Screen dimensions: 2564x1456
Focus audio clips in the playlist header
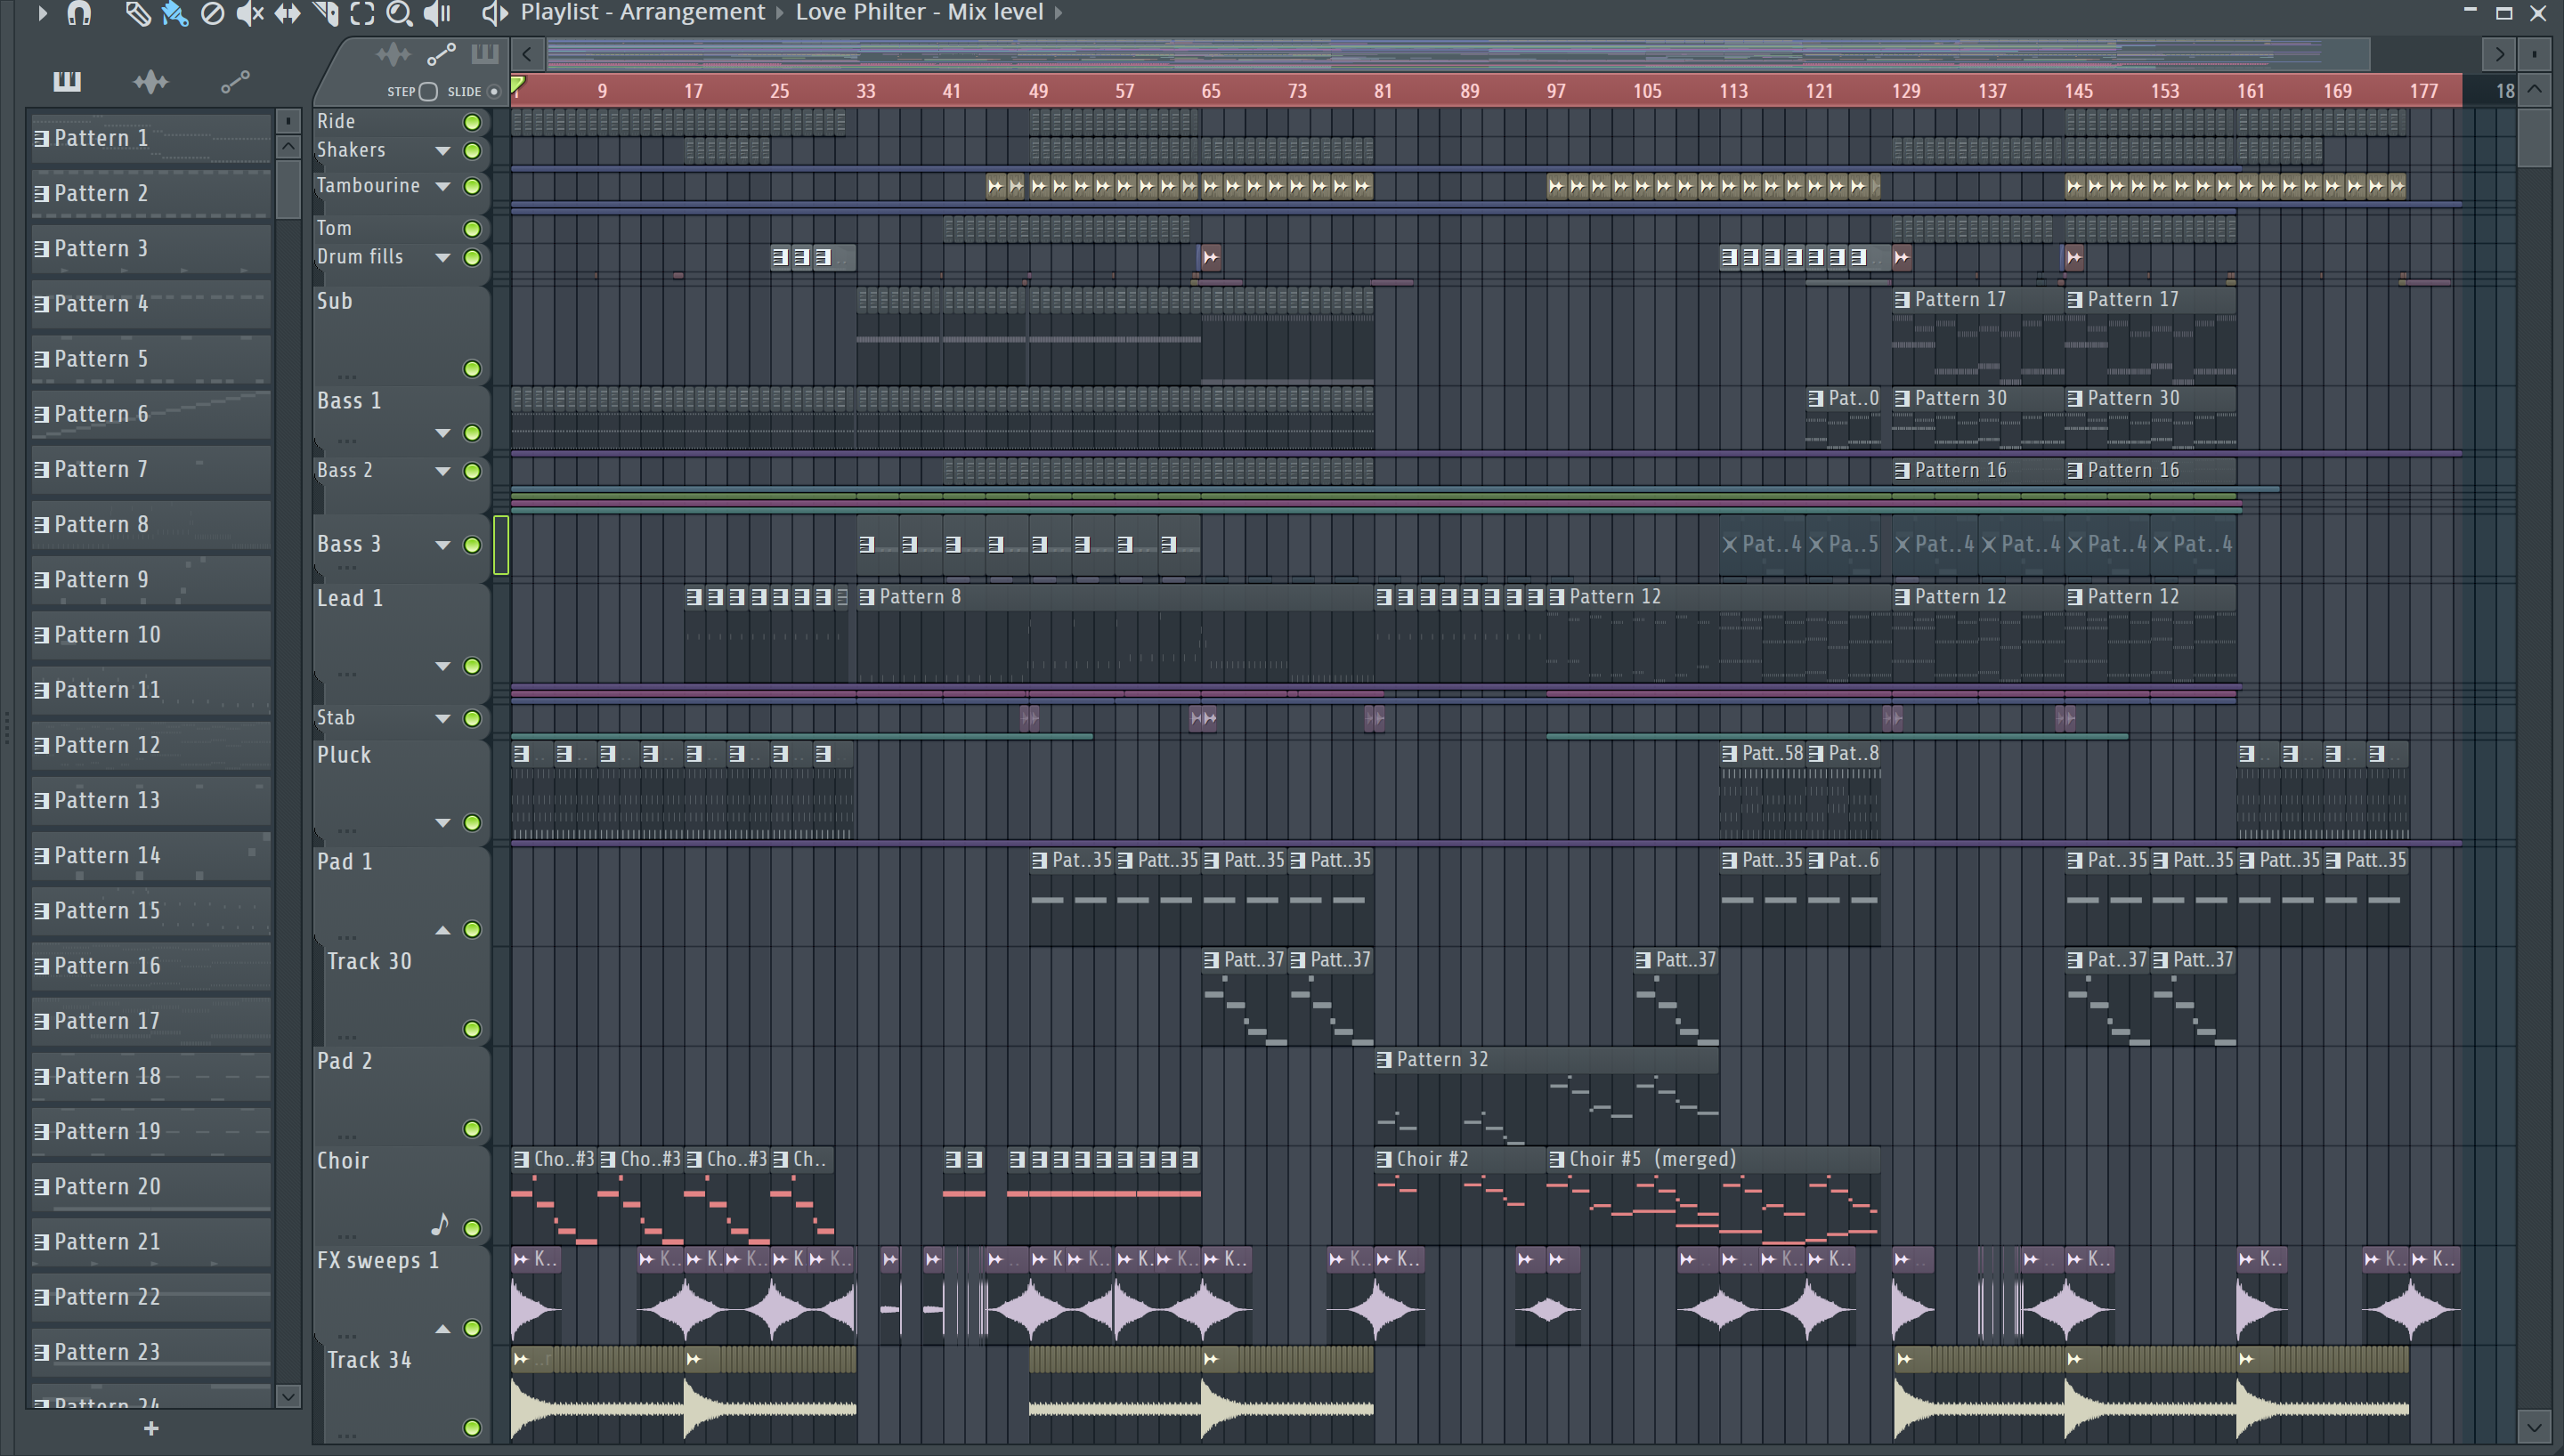point(393,54)
